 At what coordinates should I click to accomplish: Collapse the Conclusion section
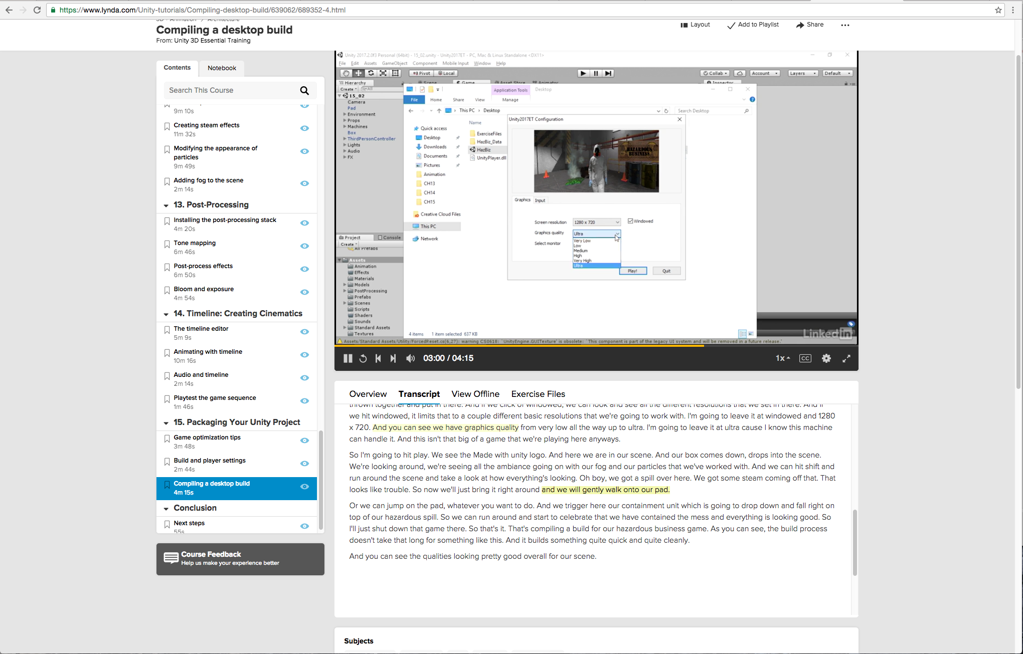(166, 509)
